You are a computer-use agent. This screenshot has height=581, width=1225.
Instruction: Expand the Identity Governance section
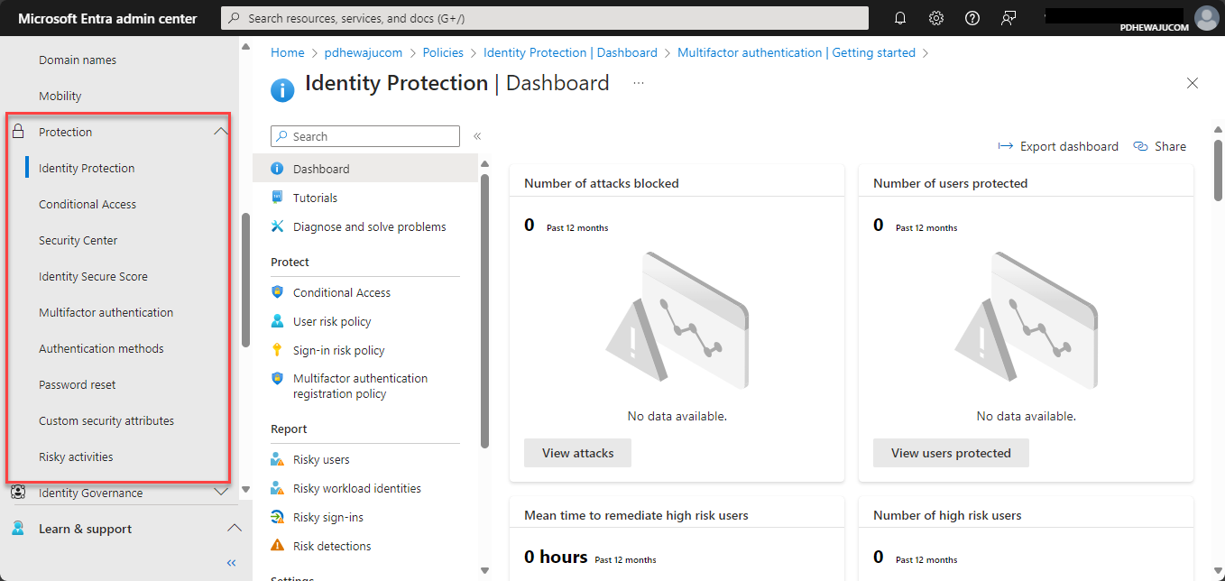coord(221,493)
